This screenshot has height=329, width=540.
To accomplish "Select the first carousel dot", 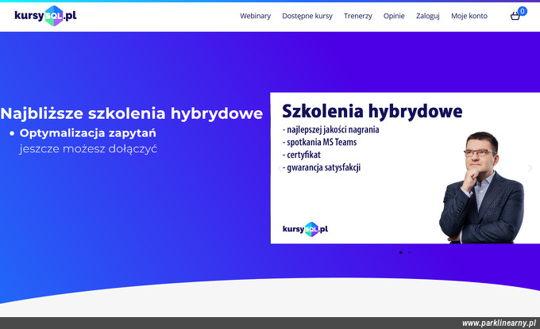I will tap(400, 252).
